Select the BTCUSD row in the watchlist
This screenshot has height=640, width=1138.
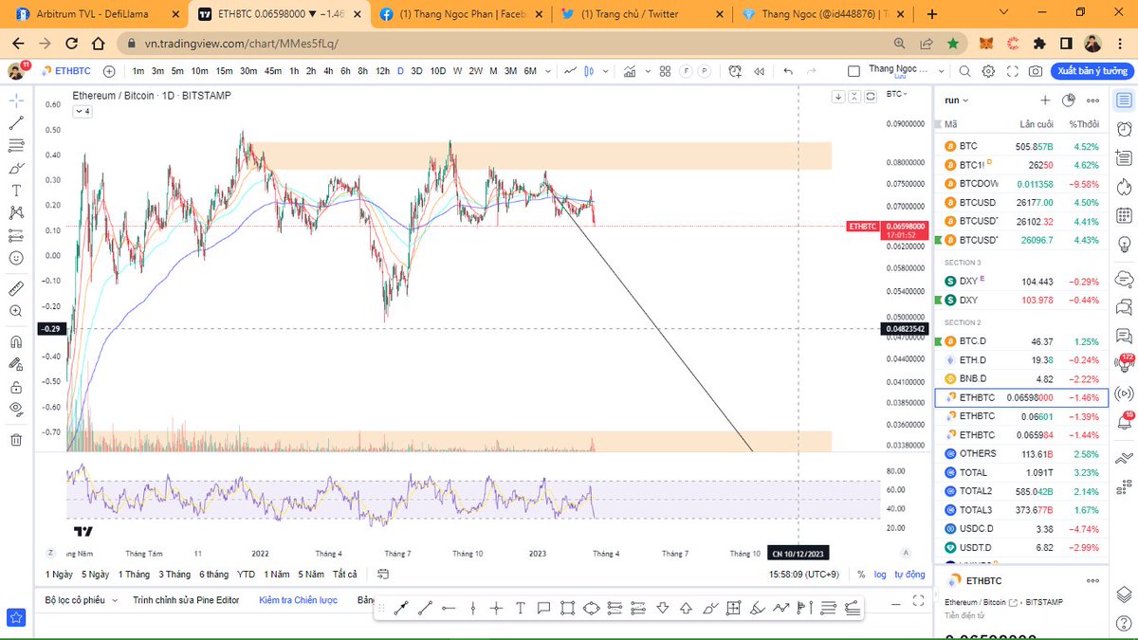[977, 202]
